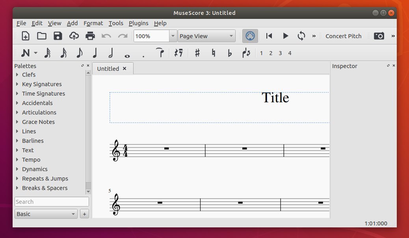Expand the Time Signatures palette

click(17, 93)
